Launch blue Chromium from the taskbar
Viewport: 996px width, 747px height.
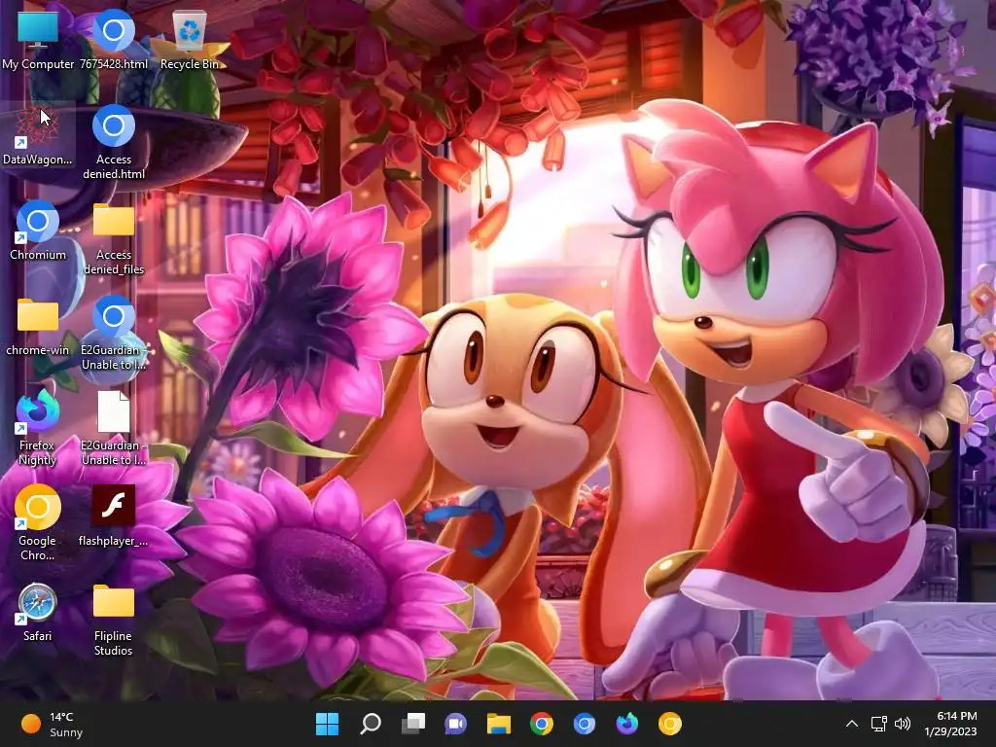pos(584,724)
